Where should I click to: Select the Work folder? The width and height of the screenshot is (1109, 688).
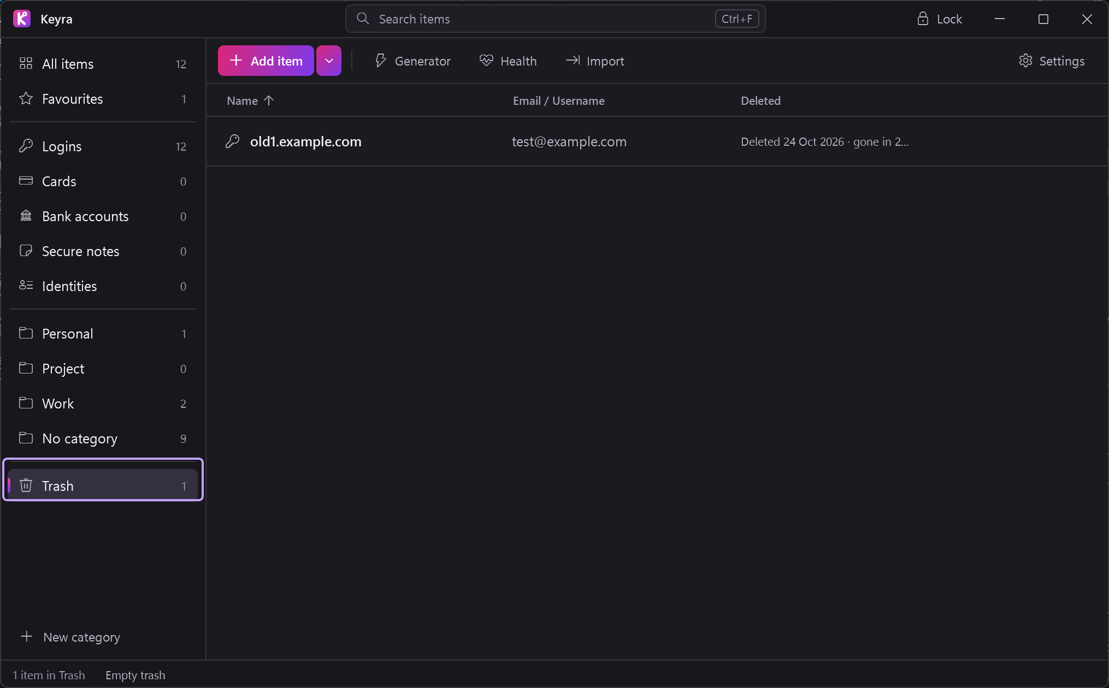(103, 404)
